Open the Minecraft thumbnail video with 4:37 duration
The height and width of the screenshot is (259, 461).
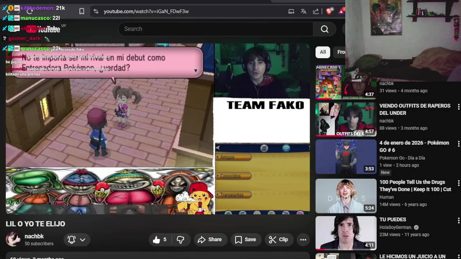coord(346,82)
